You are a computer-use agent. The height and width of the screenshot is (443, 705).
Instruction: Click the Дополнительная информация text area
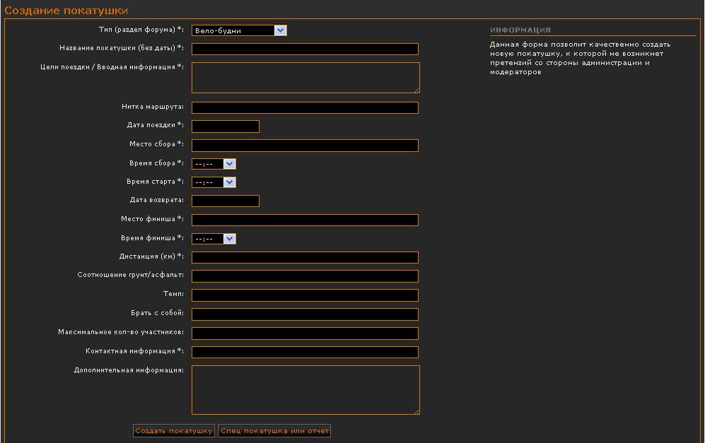[305, 389]
